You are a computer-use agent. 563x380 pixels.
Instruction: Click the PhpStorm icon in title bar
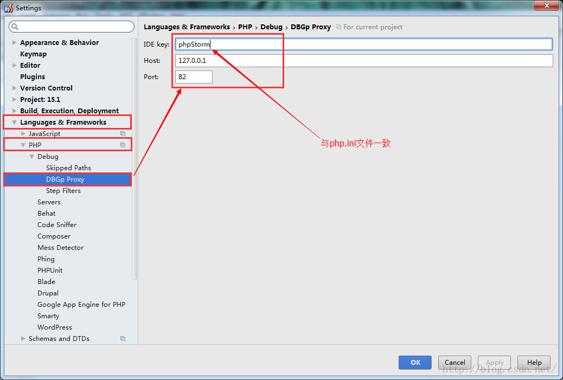9,8
